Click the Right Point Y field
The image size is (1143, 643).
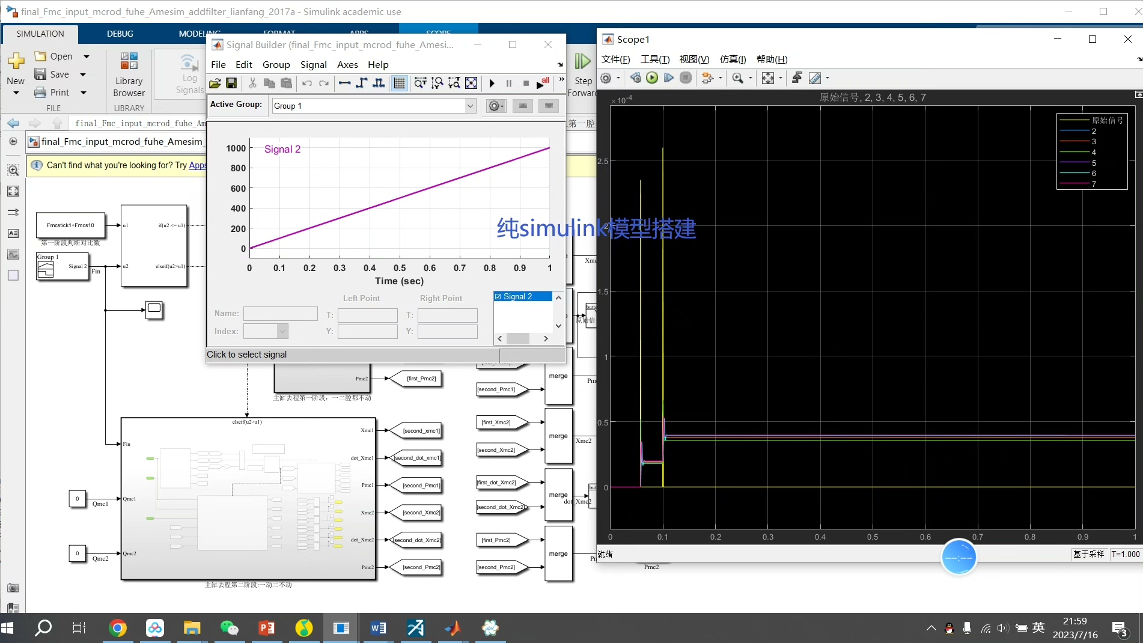click(x=448, y=331)
